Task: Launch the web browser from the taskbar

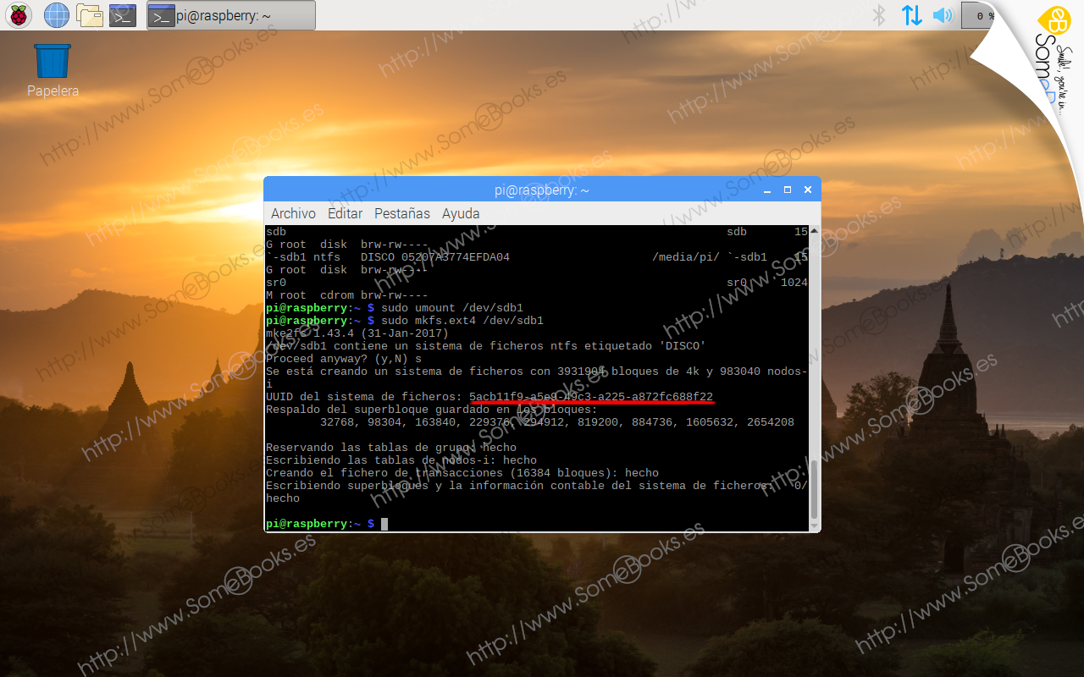Action: pos(56,14)
